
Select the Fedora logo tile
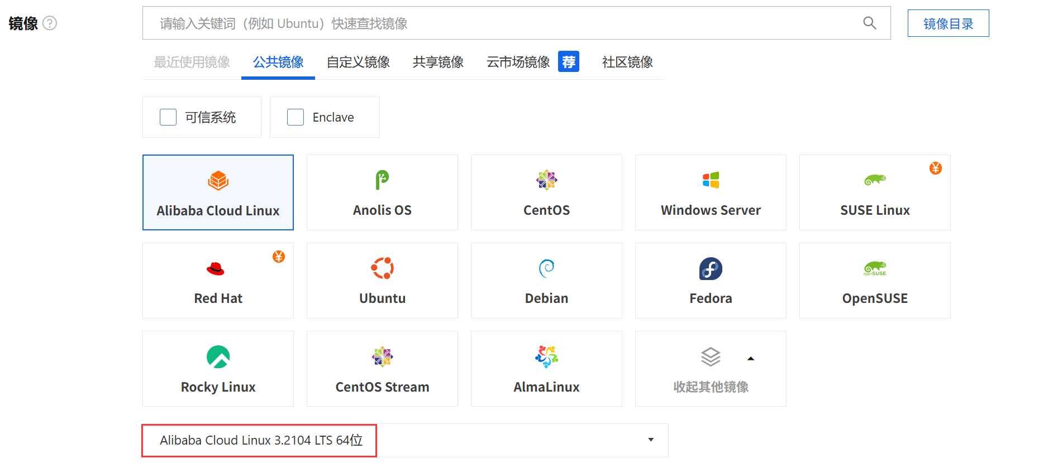coord(711,269)
